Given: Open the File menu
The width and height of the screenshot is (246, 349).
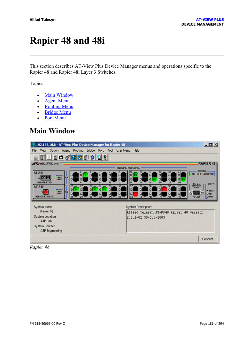Looking at the screenshot, I should 34,150.
